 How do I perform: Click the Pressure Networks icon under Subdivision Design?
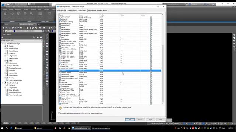[7, 68]
